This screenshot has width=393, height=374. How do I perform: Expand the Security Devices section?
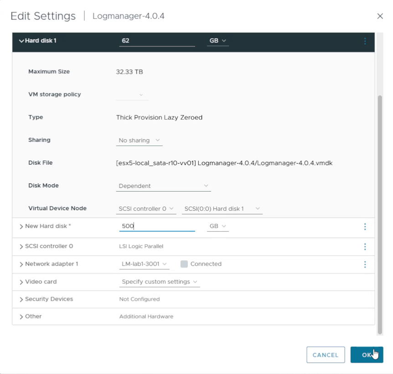coord(21,299)
